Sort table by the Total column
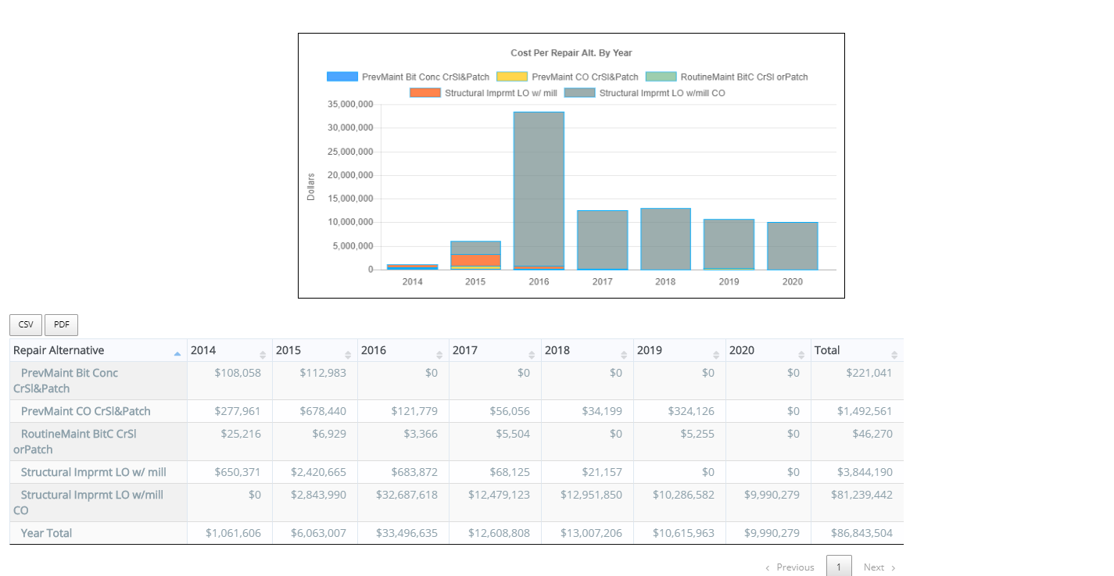The image size is (1114, 576). click(x=894, y=355)
